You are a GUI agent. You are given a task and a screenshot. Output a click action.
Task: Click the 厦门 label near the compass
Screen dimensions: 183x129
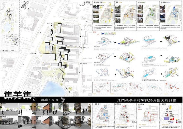[29, 9]
